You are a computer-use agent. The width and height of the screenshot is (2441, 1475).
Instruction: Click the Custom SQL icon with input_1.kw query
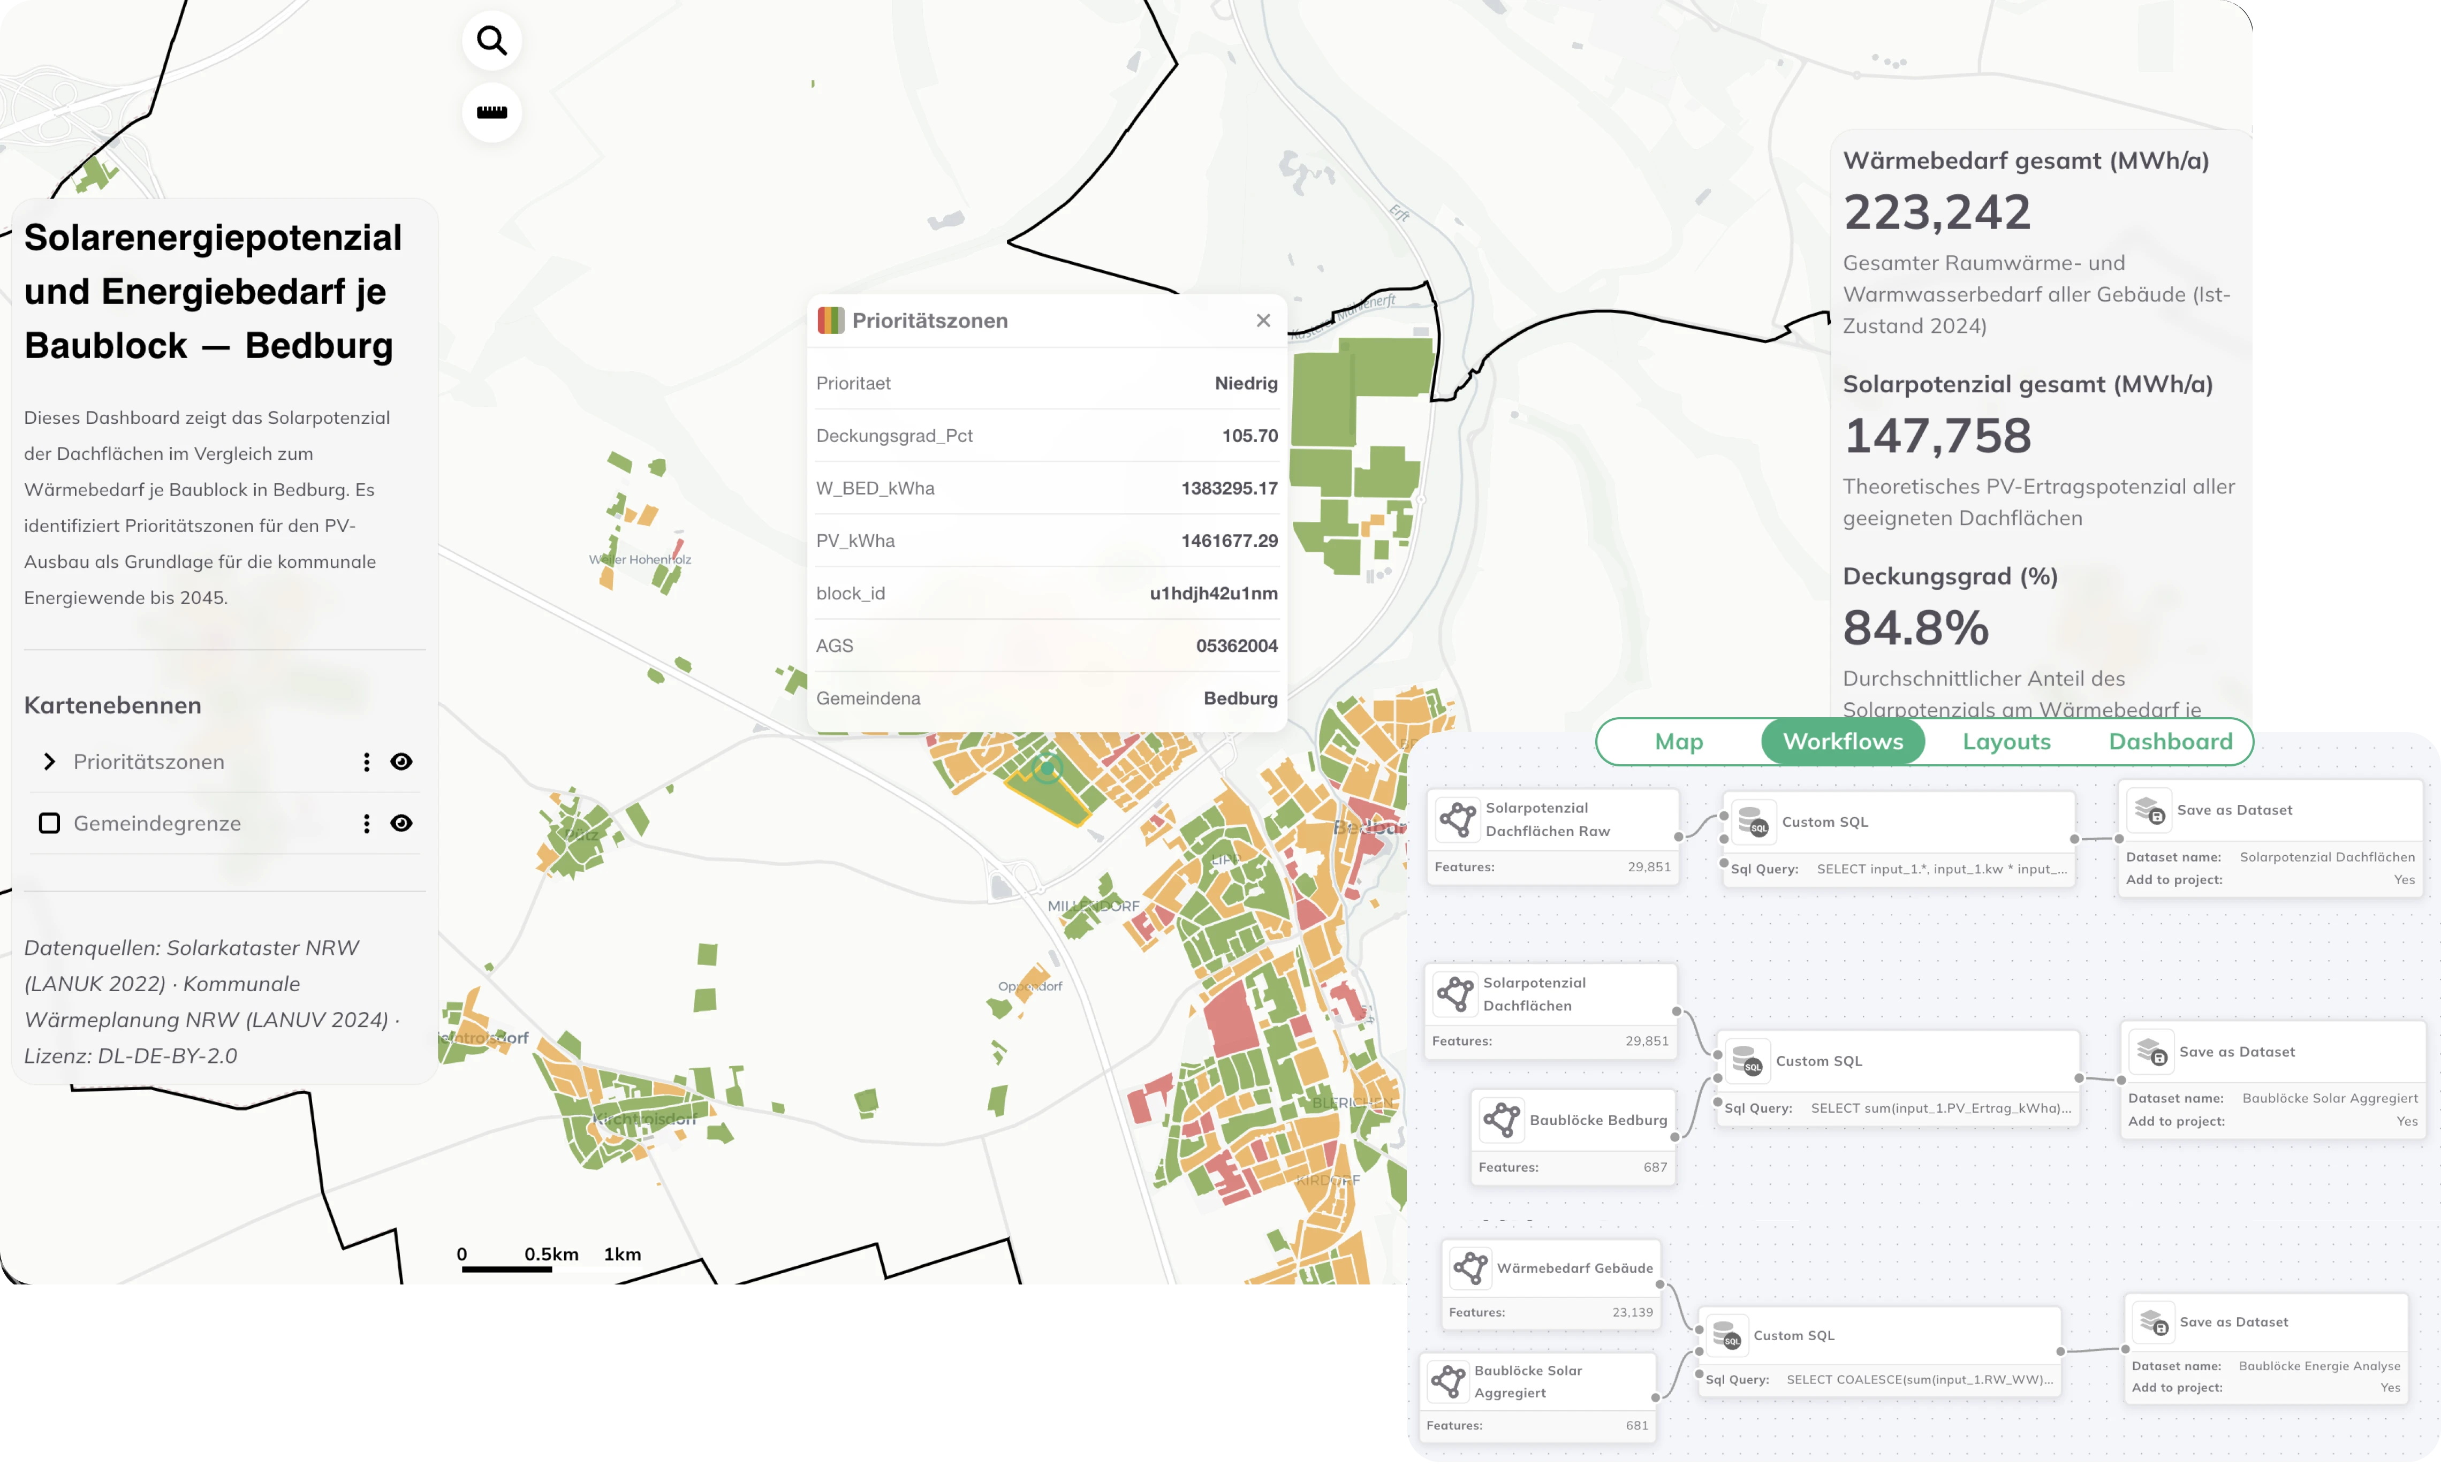coord(1753,822)
